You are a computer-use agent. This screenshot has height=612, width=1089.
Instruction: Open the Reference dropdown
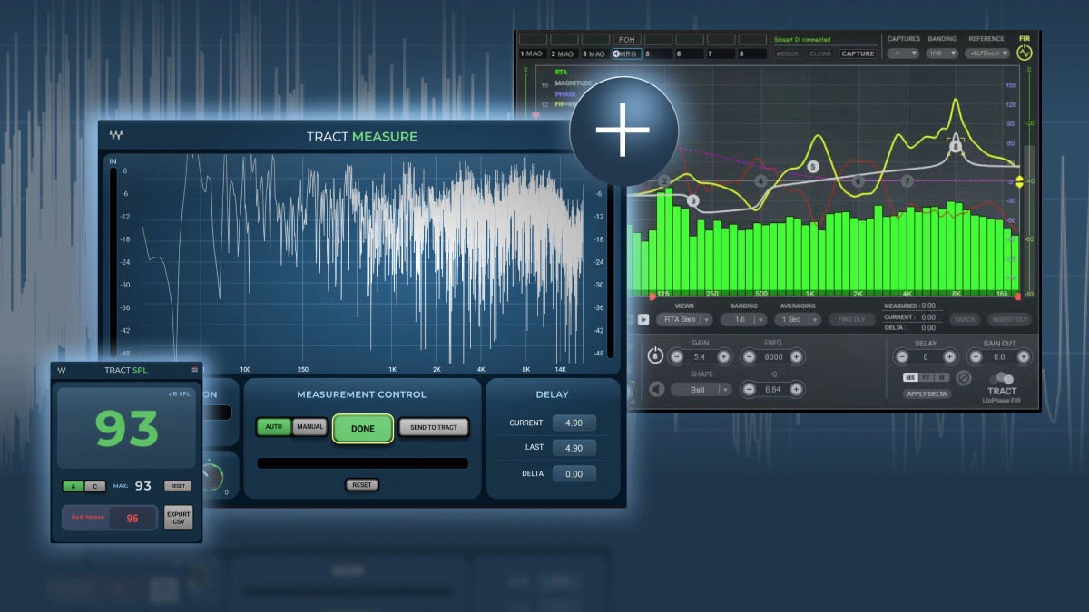point(987,53)
